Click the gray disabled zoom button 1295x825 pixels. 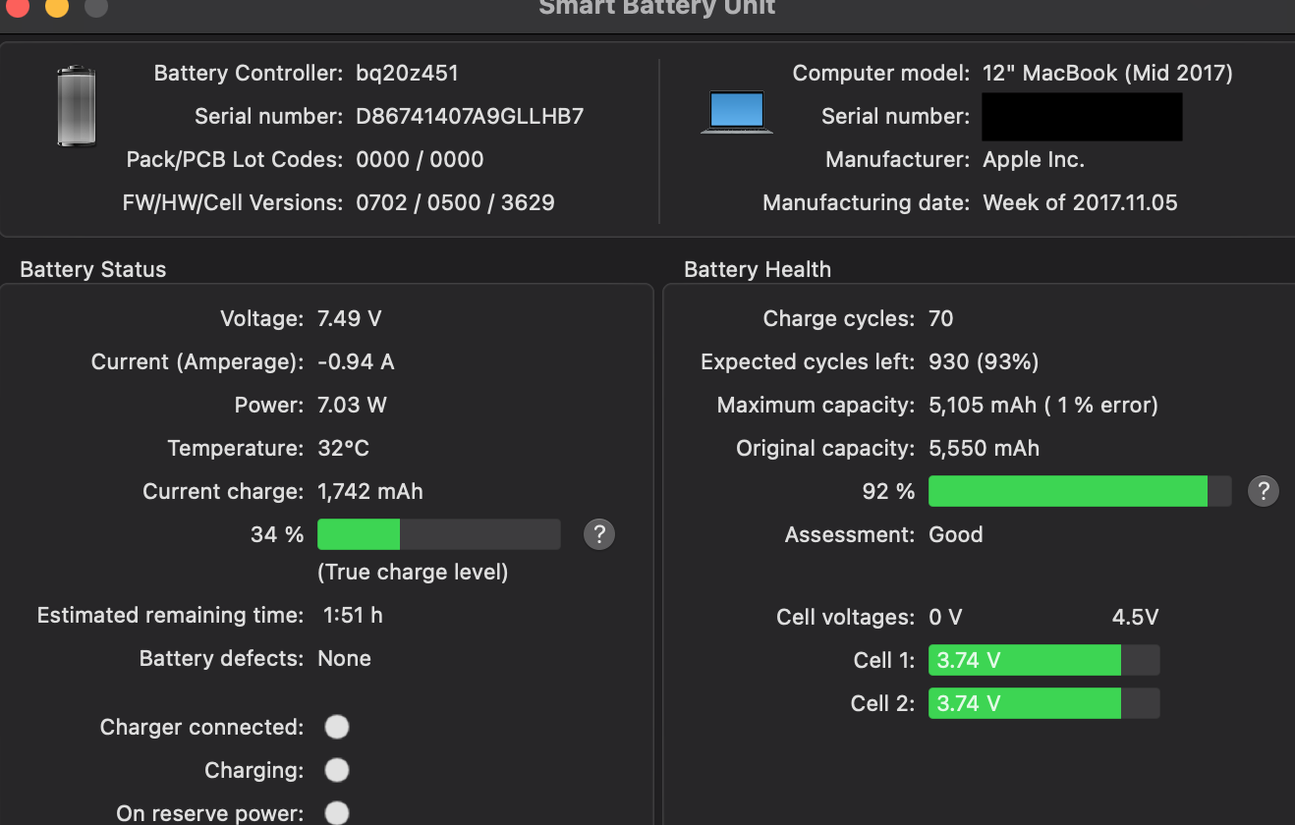pos(95,7)
